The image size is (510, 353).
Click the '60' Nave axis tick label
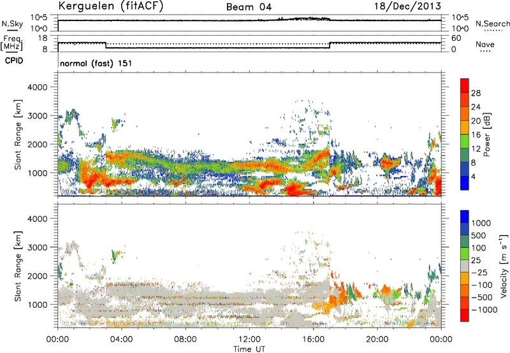(x=456, y=38)
